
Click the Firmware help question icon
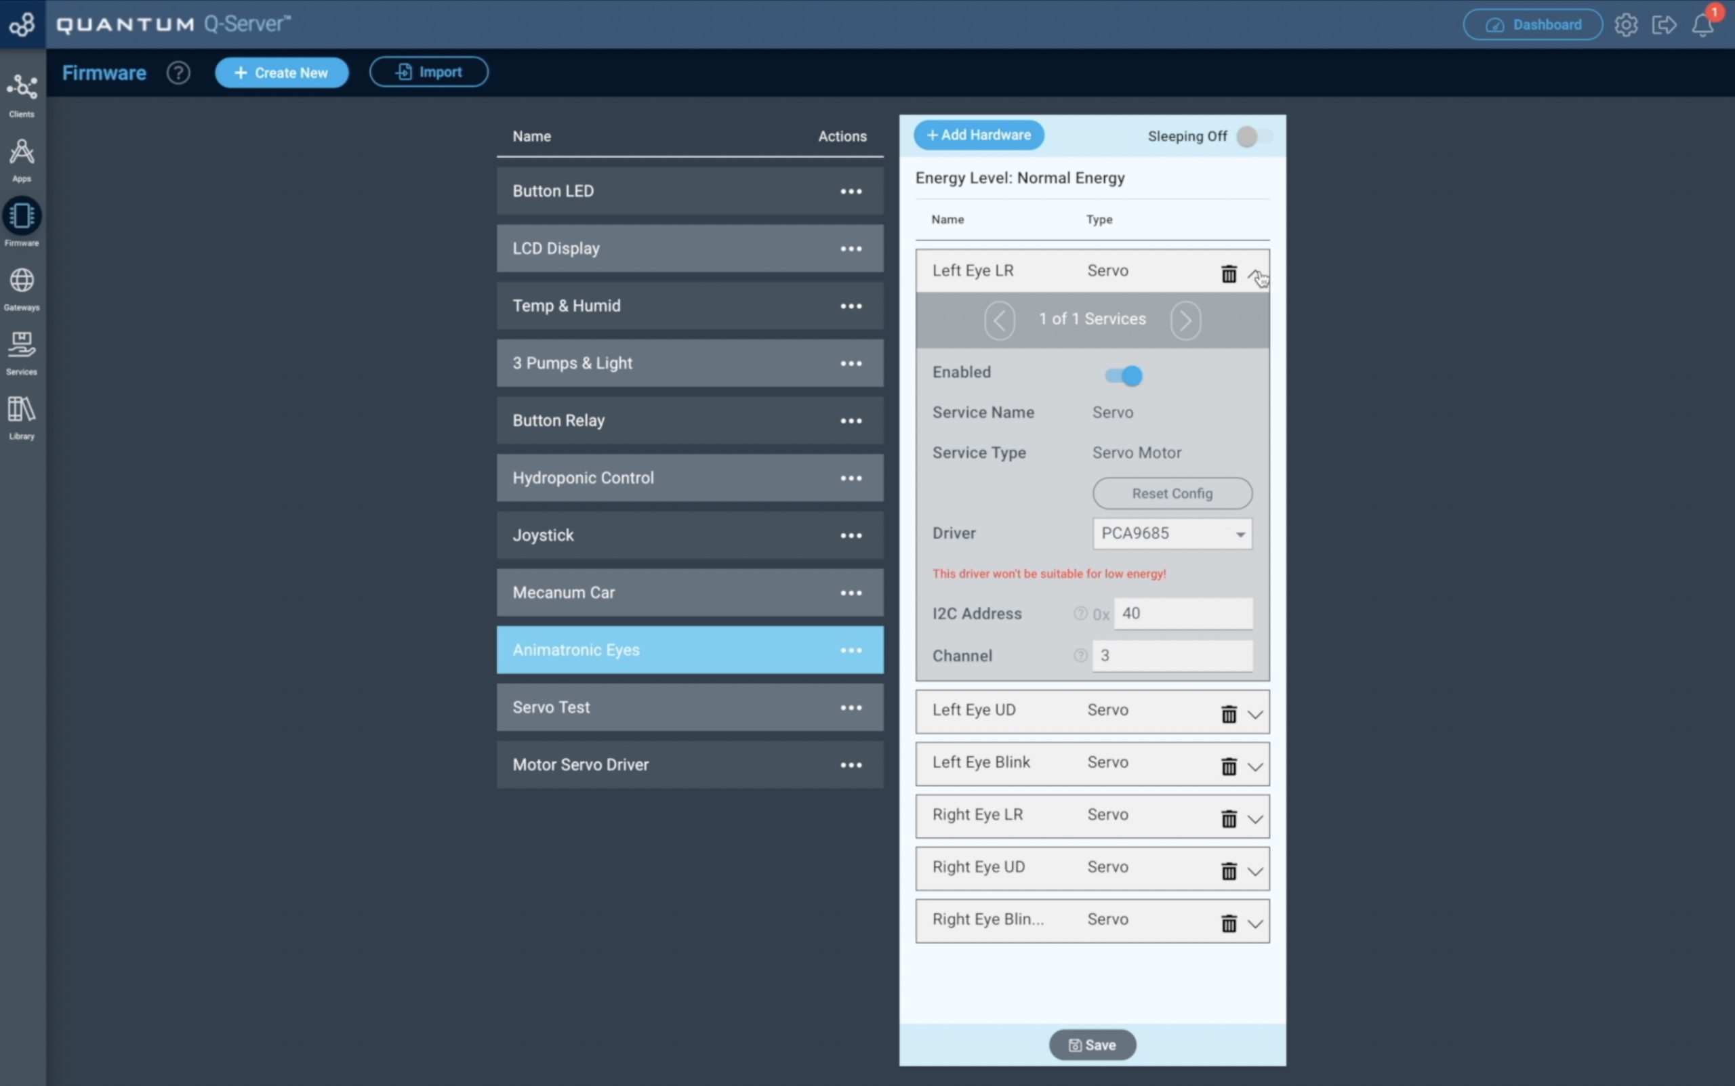tap(178, 72)
